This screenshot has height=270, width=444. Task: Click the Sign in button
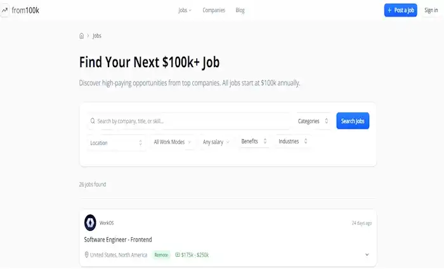pyautogui.click(x=431, y=10)
